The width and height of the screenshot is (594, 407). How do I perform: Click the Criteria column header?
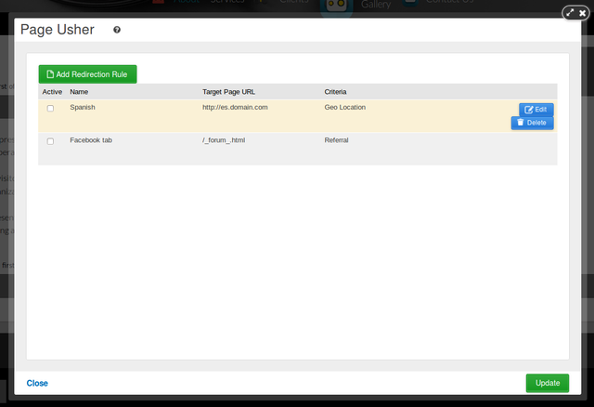tap(335, 92)
